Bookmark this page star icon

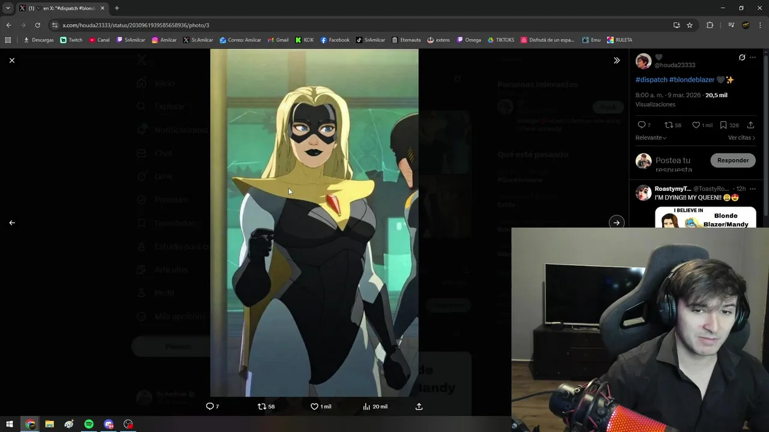tap(690, 25)
